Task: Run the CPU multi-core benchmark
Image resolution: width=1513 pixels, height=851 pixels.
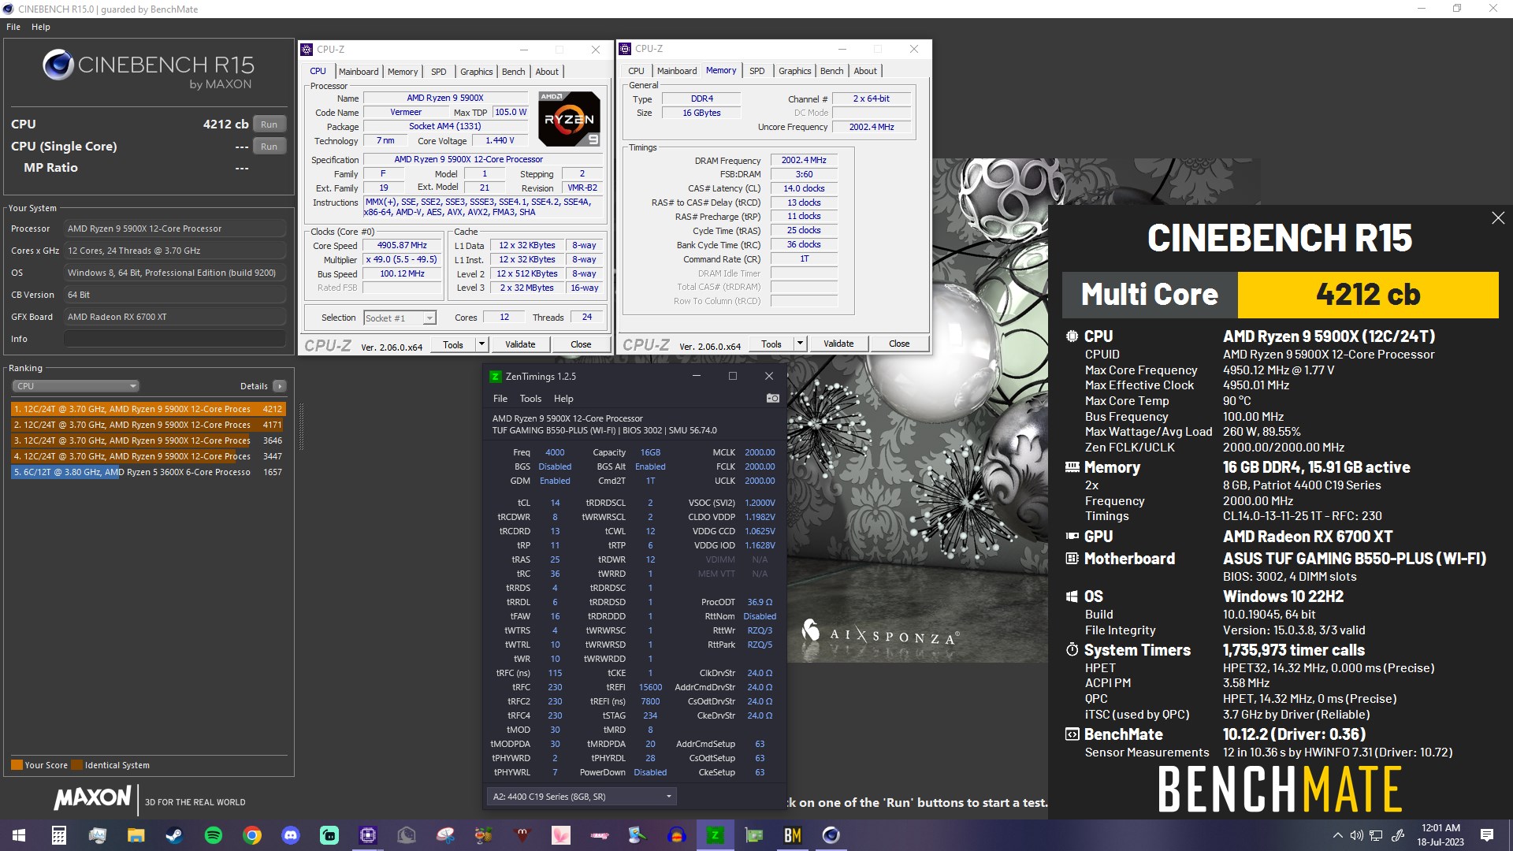Action: pyautogui.click(x=270, y=124)
